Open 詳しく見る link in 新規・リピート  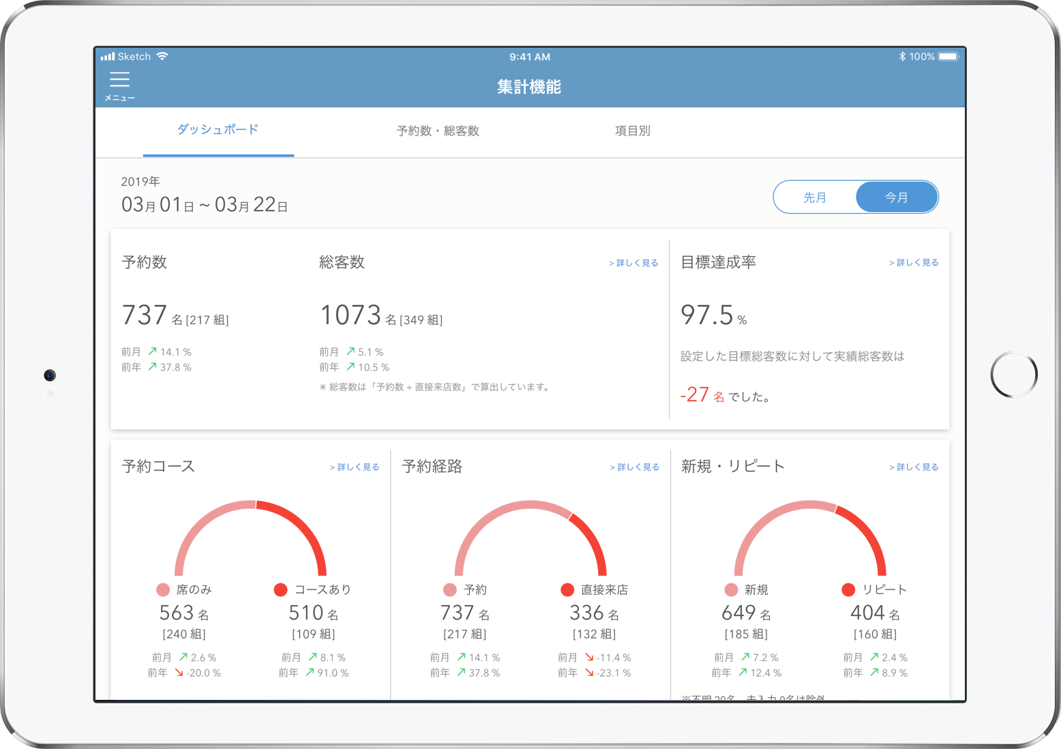coord(914,467)
